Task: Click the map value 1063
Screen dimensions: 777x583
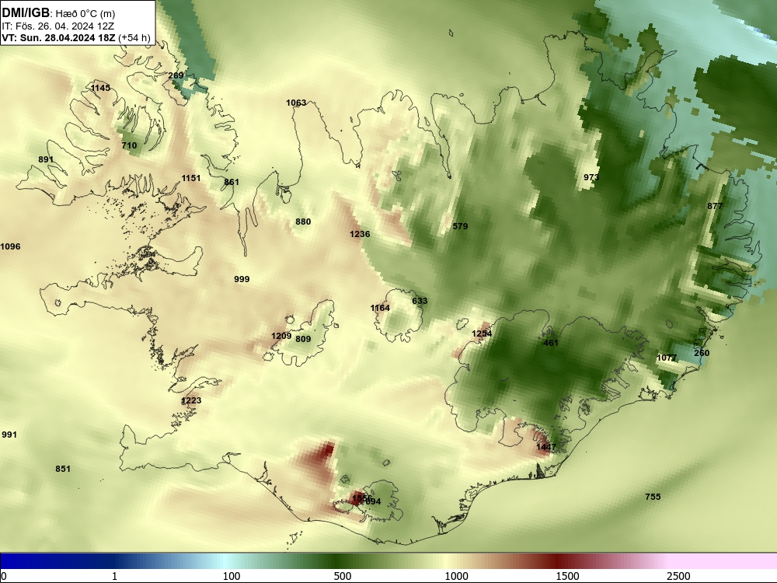Action: pos(296,103)
